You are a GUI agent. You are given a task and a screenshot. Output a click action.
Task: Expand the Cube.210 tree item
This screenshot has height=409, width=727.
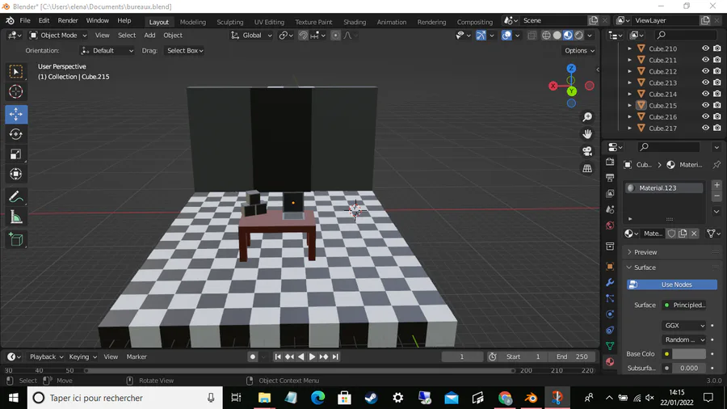point(629,48)
